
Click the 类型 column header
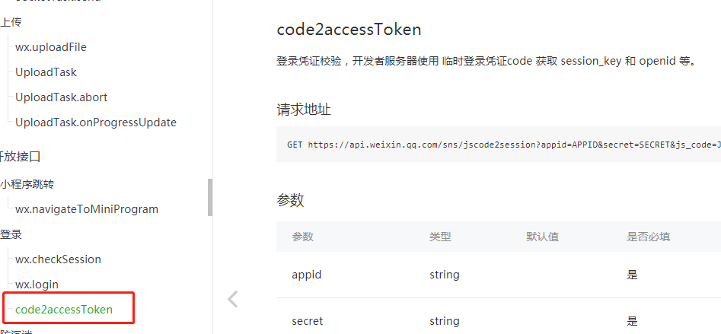coord(440,237)
